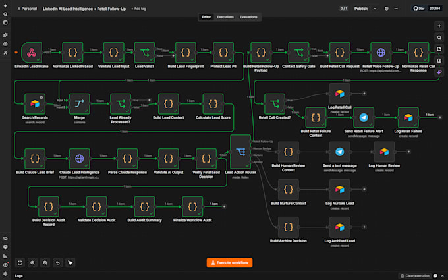Click the Search Records Airtable node
The height and width of the screenshot is (280, 448).
pyautogui.click(x=35, y=104)
